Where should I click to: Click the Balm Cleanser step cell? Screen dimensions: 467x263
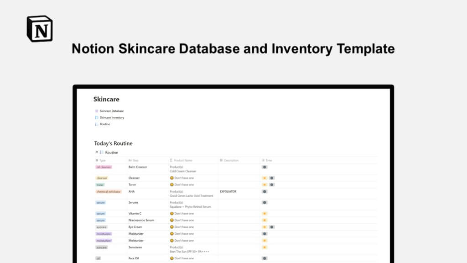(138, 167)
